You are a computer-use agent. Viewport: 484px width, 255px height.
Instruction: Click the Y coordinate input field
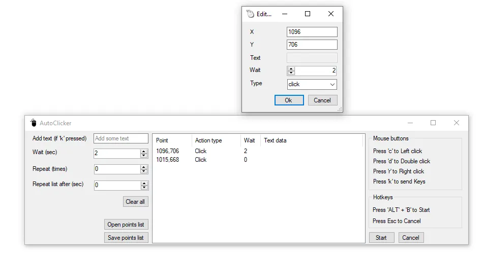(x=312, y=45)
